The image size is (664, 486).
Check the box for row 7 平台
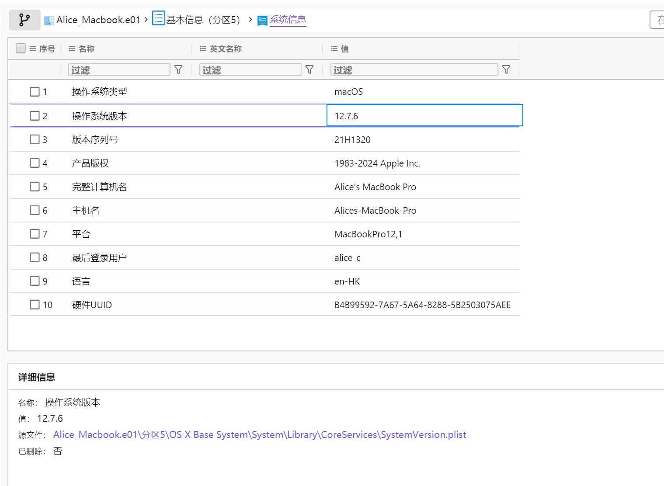click(35, 234)
